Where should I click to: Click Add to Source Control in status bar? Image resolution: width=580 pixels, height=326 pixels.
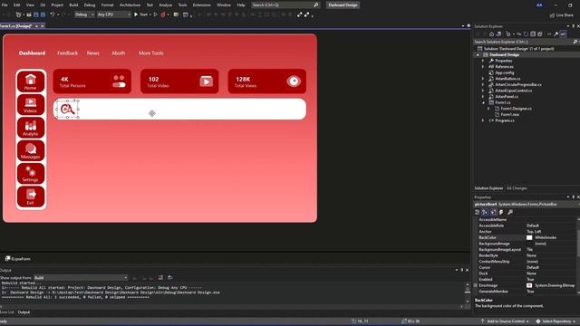pyautogui.click(x=505, y=321)
